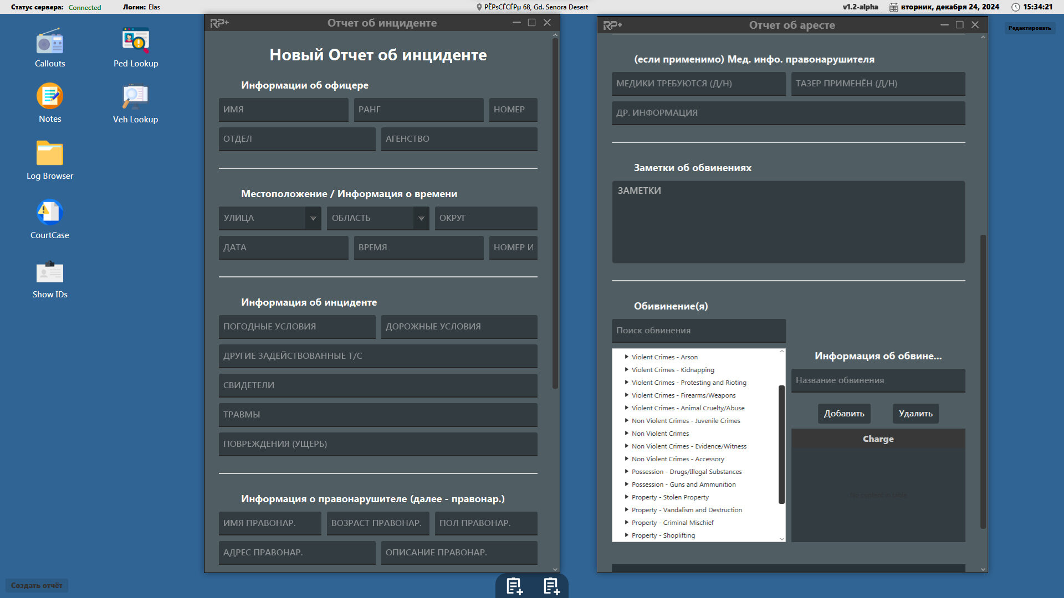Open the УЛИЦА dropdown arrow
The image size is (1064, 598).
(x=313, y=218)
